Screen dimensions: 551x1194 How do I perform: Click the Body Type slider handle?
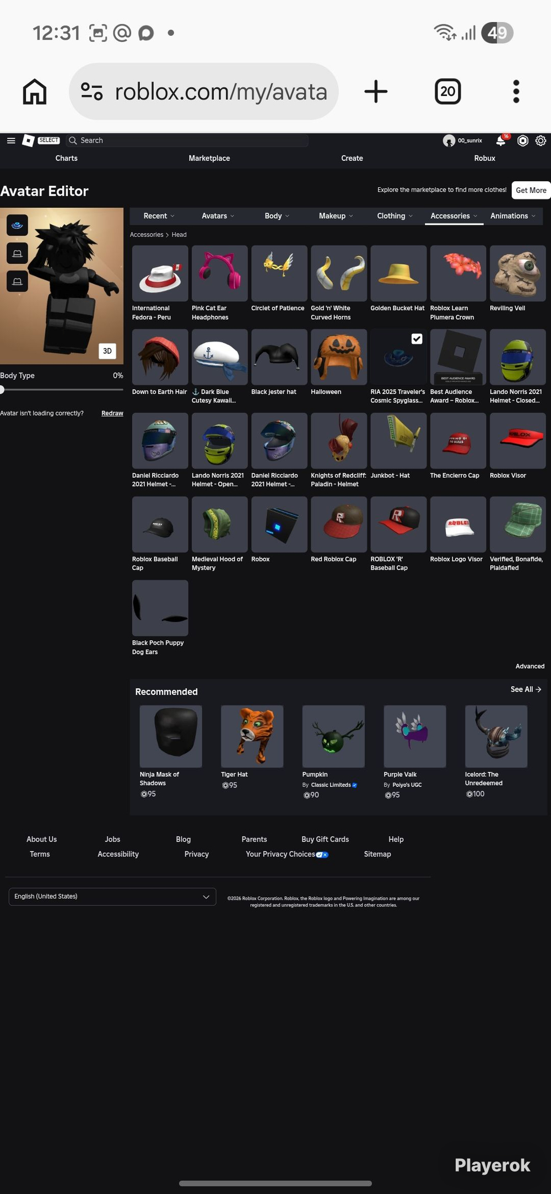(2, 390)
